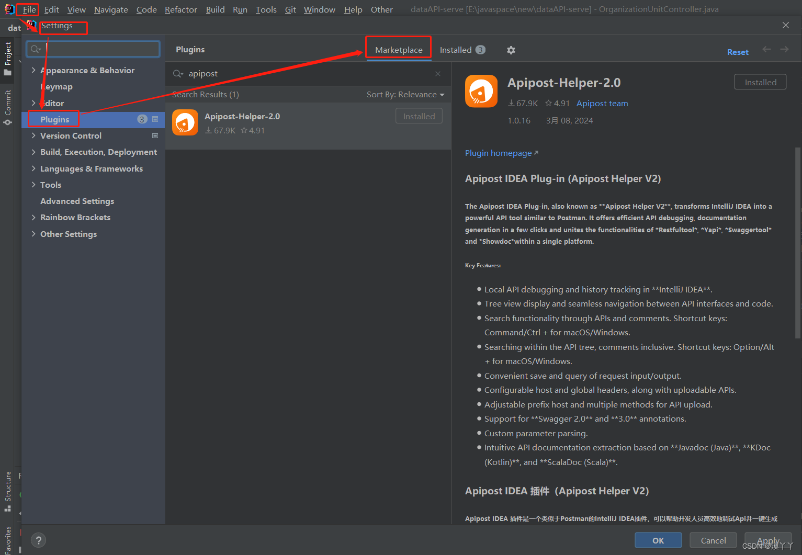Open the Other menu
This screenshot has width=802, height=555.
[x=382, y=9]
